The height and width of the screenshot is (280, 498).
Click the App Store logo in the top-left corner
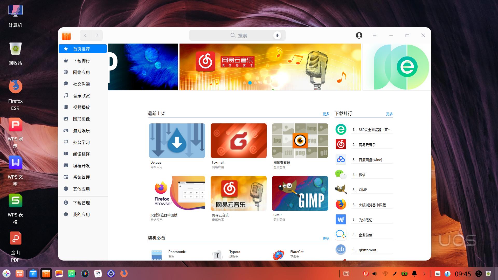66,36
